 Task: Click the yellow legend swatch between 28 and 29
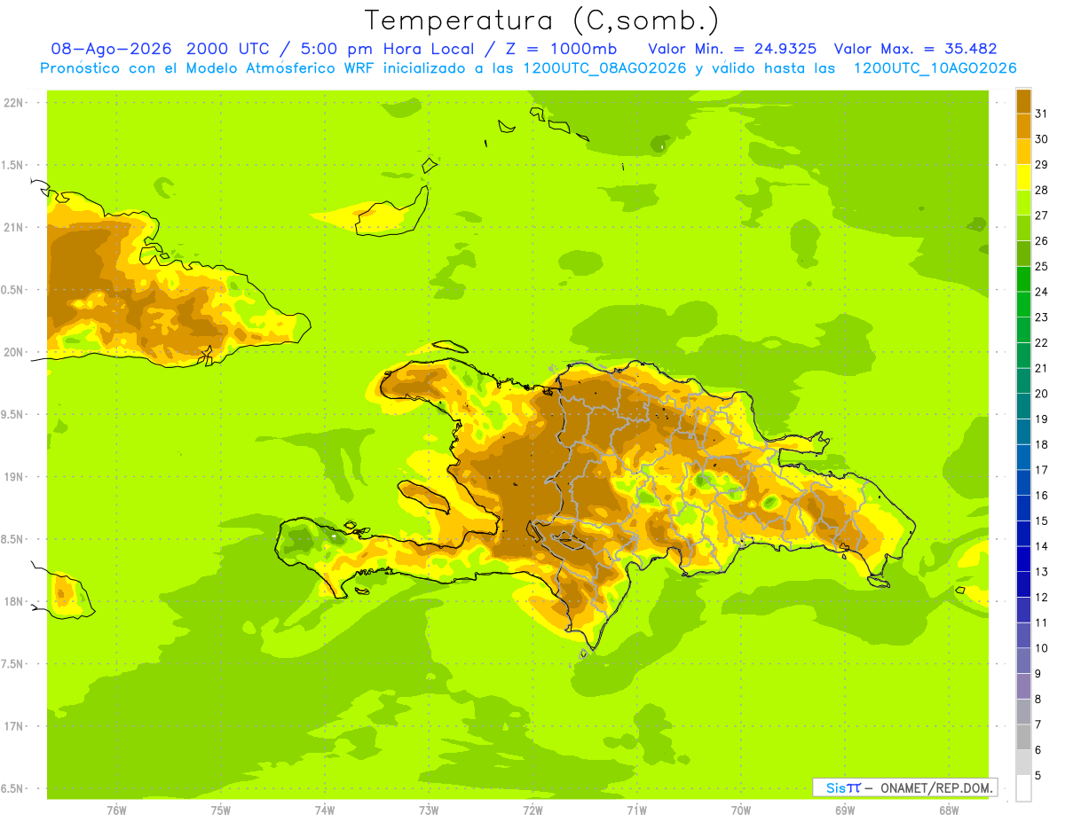coord(1023,177)
